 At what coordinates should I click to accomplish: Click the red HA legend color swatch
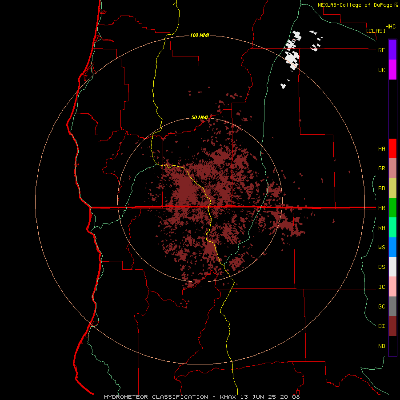tap(392, 148)
